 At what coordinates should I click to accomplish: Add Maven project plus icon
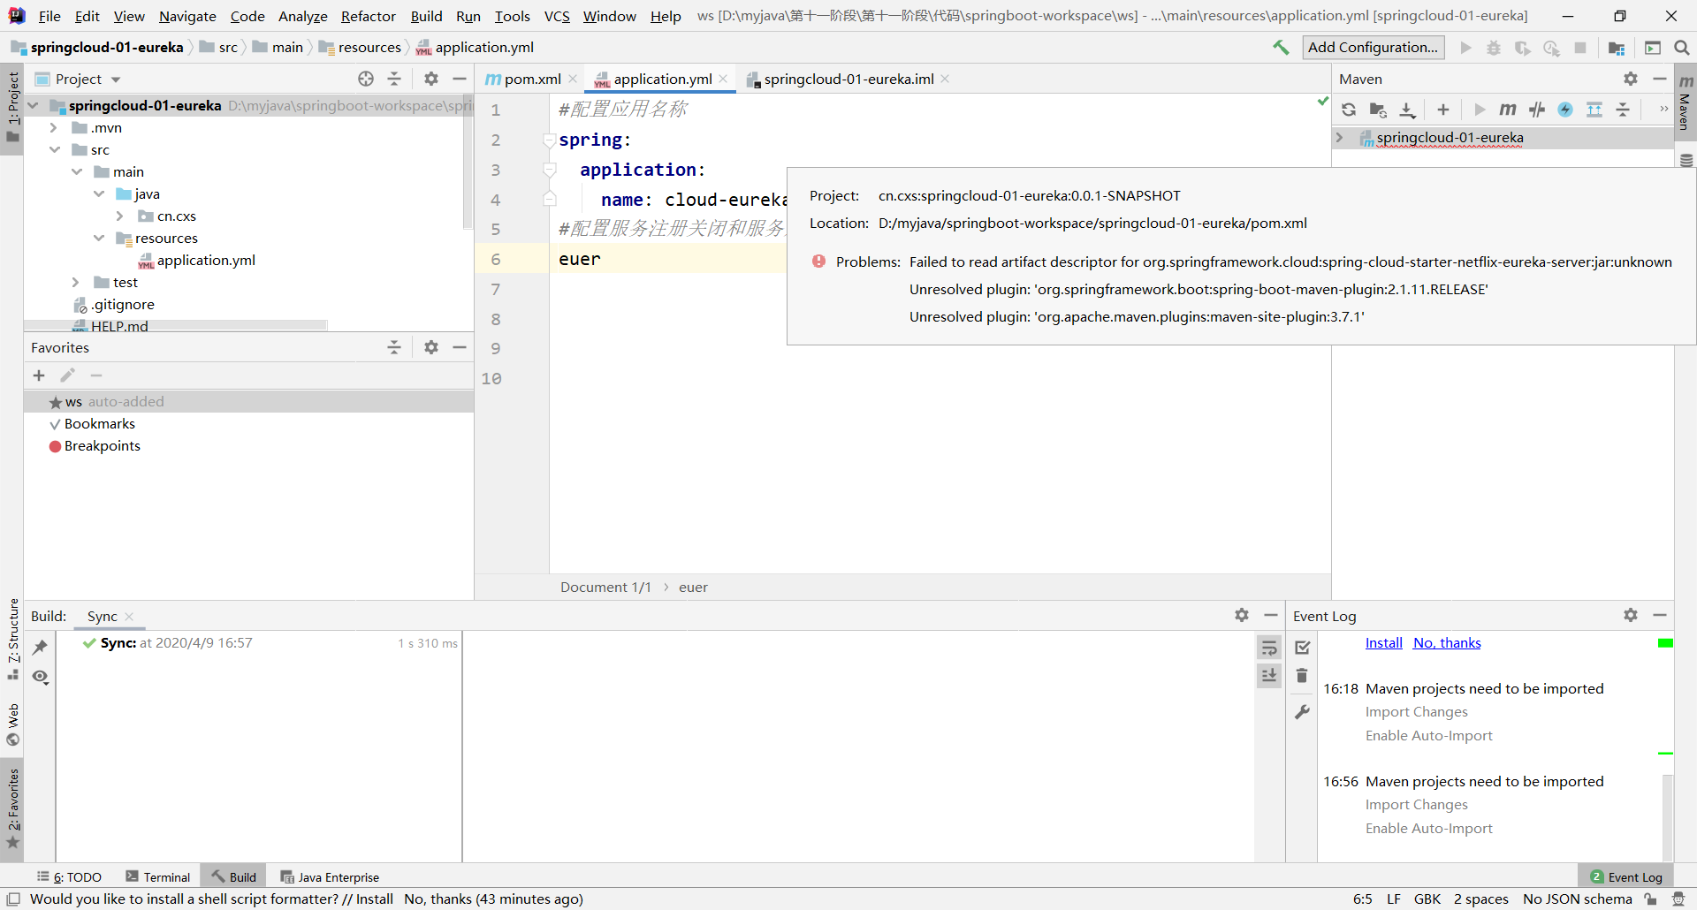1443,110
